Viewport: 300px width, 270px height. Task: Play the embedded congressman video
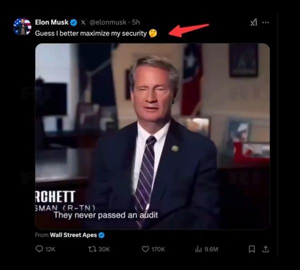coord(152,136)
